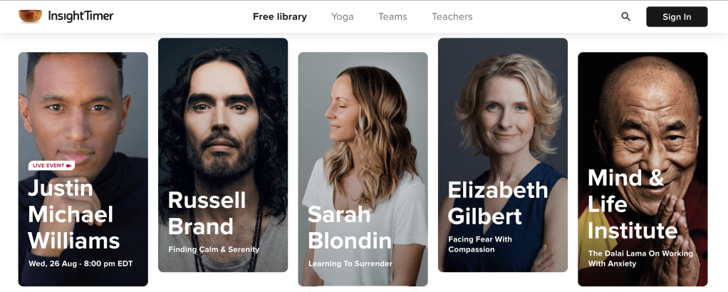Click the Finding Calm & Serenity subtitle
The width and height of the screenshot is (728, 292).
coord(214,249)
